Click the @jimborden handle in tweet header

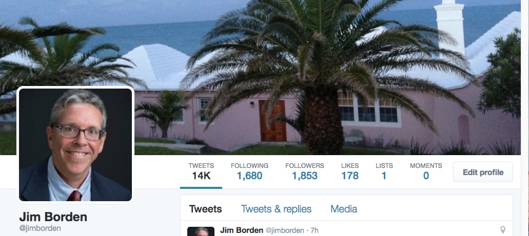(x=285, y=230)
